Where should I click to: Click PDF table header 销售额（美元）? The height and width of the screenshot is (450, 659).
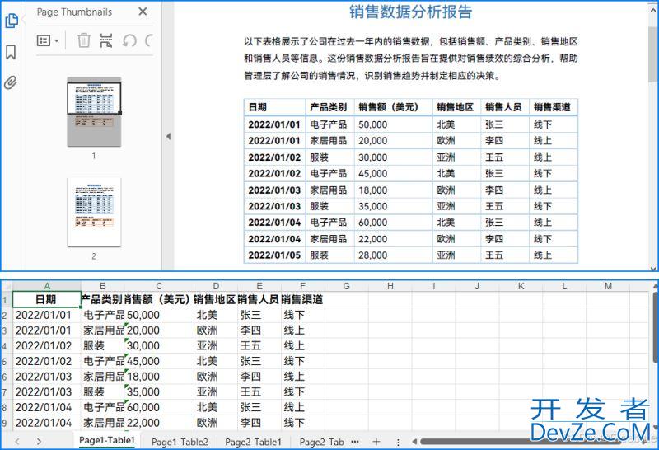393,107
